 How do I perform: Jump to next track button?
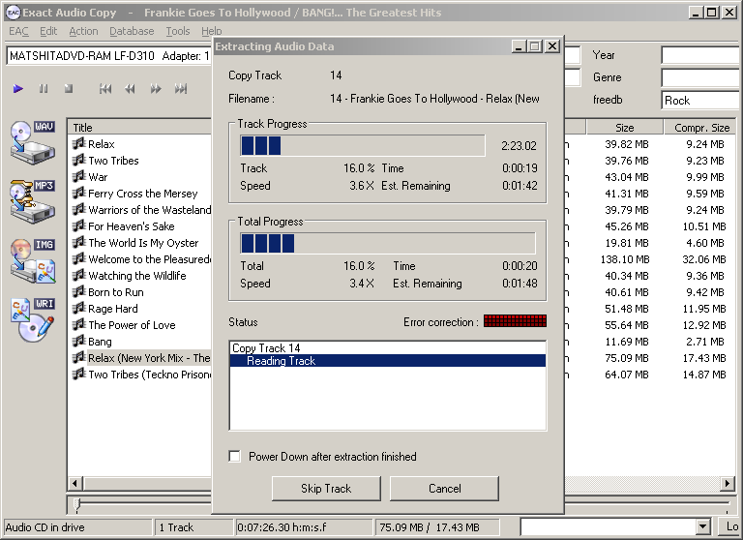(x=181, y=89)
